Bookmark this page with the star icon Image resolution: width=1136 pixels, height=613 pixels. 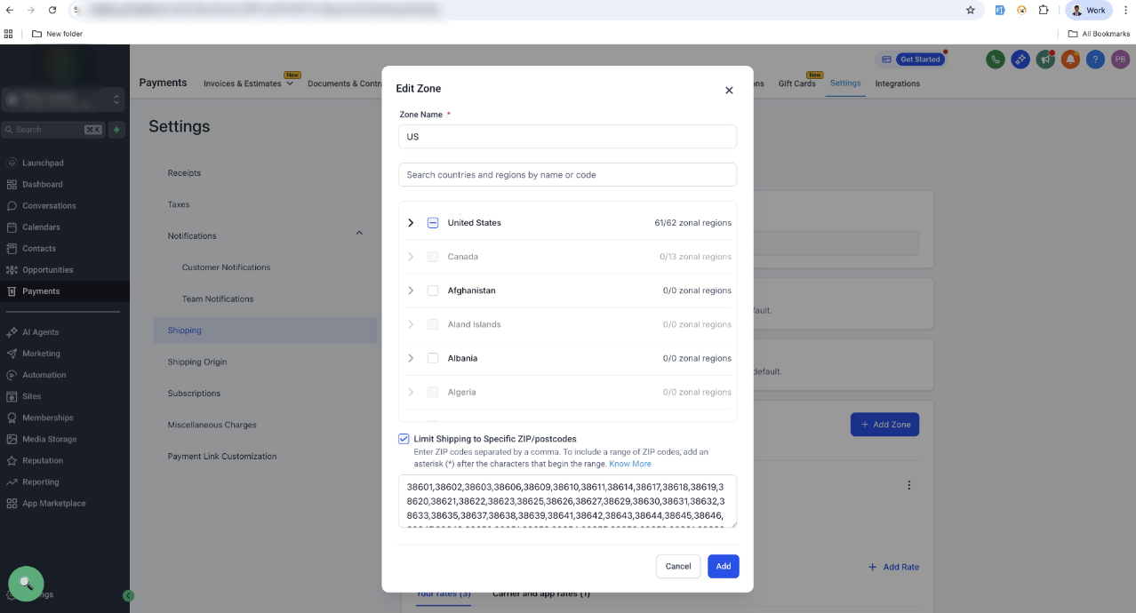click(971, 10)
